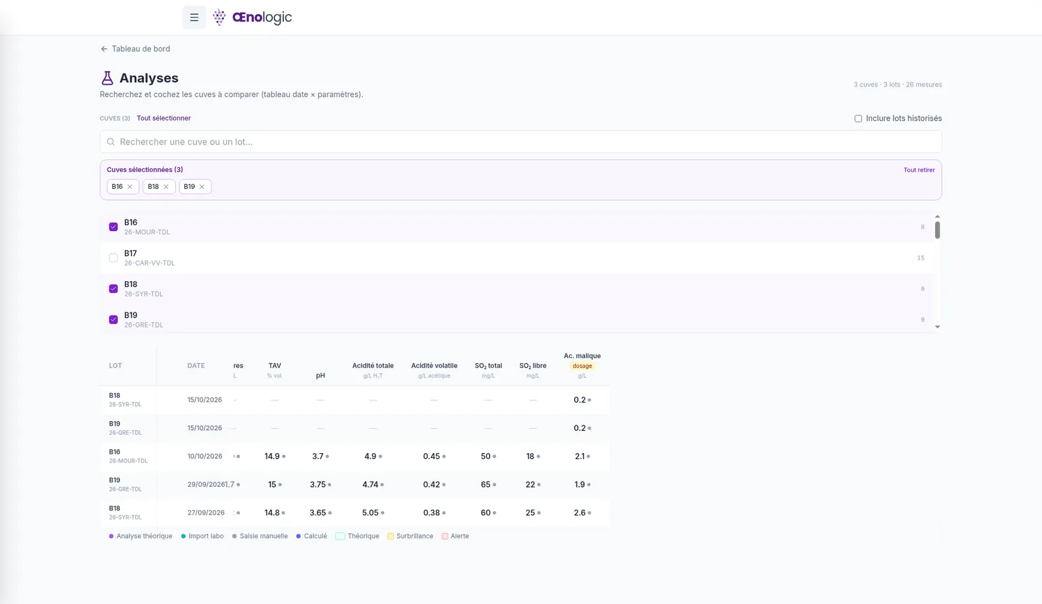Click Tout sélectionner link
Viewport: 1042px width, 604px height.
(163, 118)
